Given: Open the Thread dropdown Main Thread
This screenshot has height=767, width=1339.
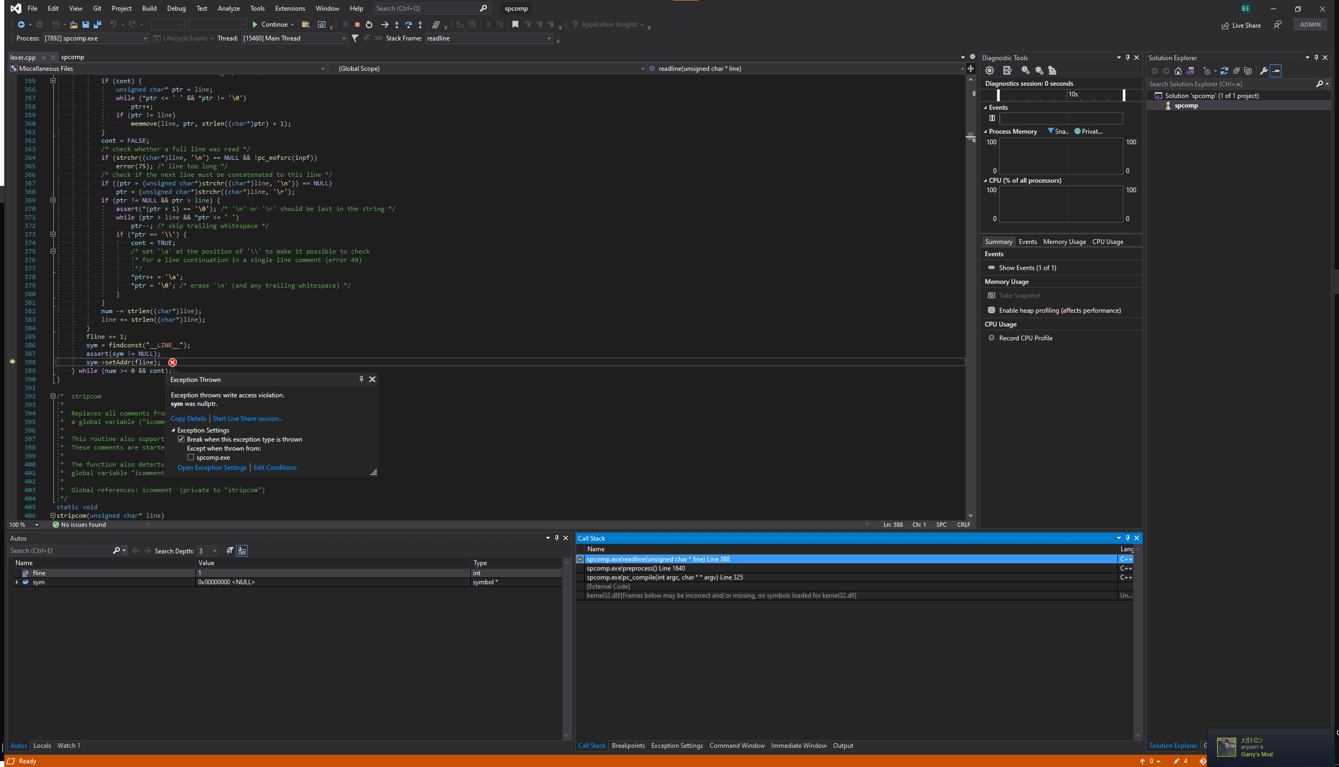Looking at the screenshot, I should point(295,38).
